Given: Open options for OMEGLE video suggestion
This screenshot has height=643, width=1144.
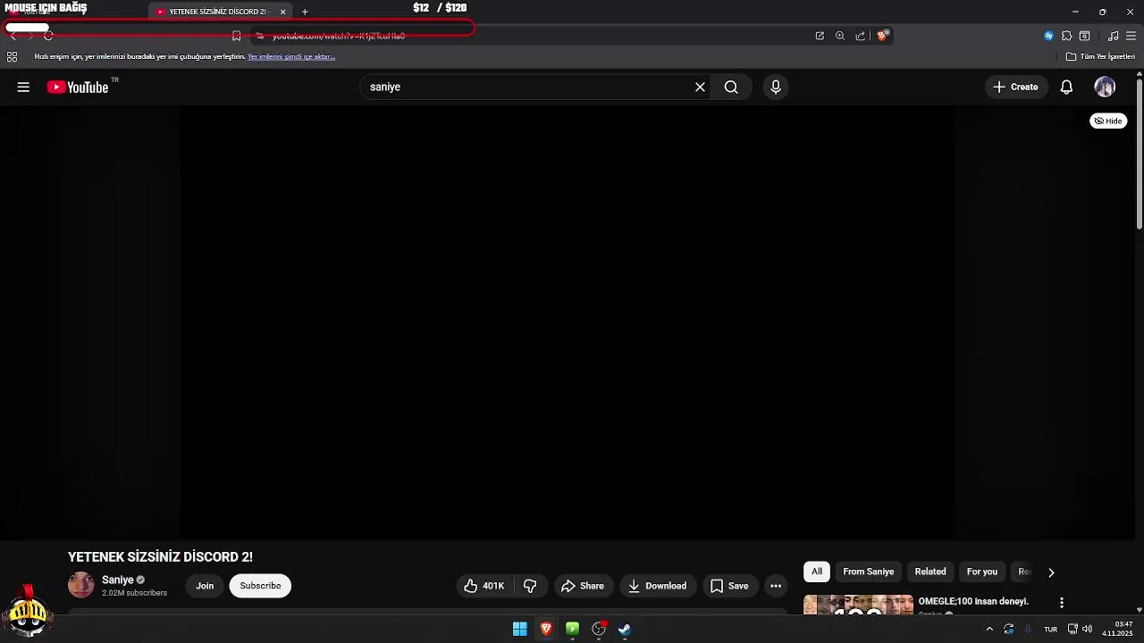Looking at the screenshot, I should pos(1062,603).
